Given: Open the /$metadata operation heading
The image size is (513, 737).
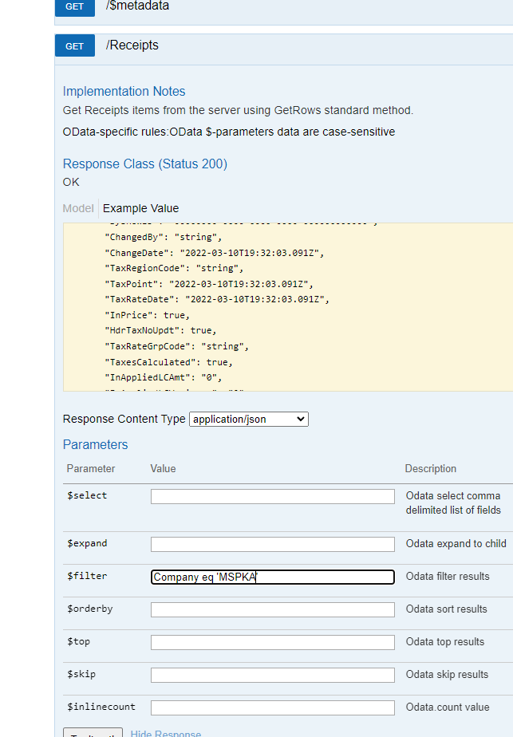Looking at the screenshot, I should point(137,6).
